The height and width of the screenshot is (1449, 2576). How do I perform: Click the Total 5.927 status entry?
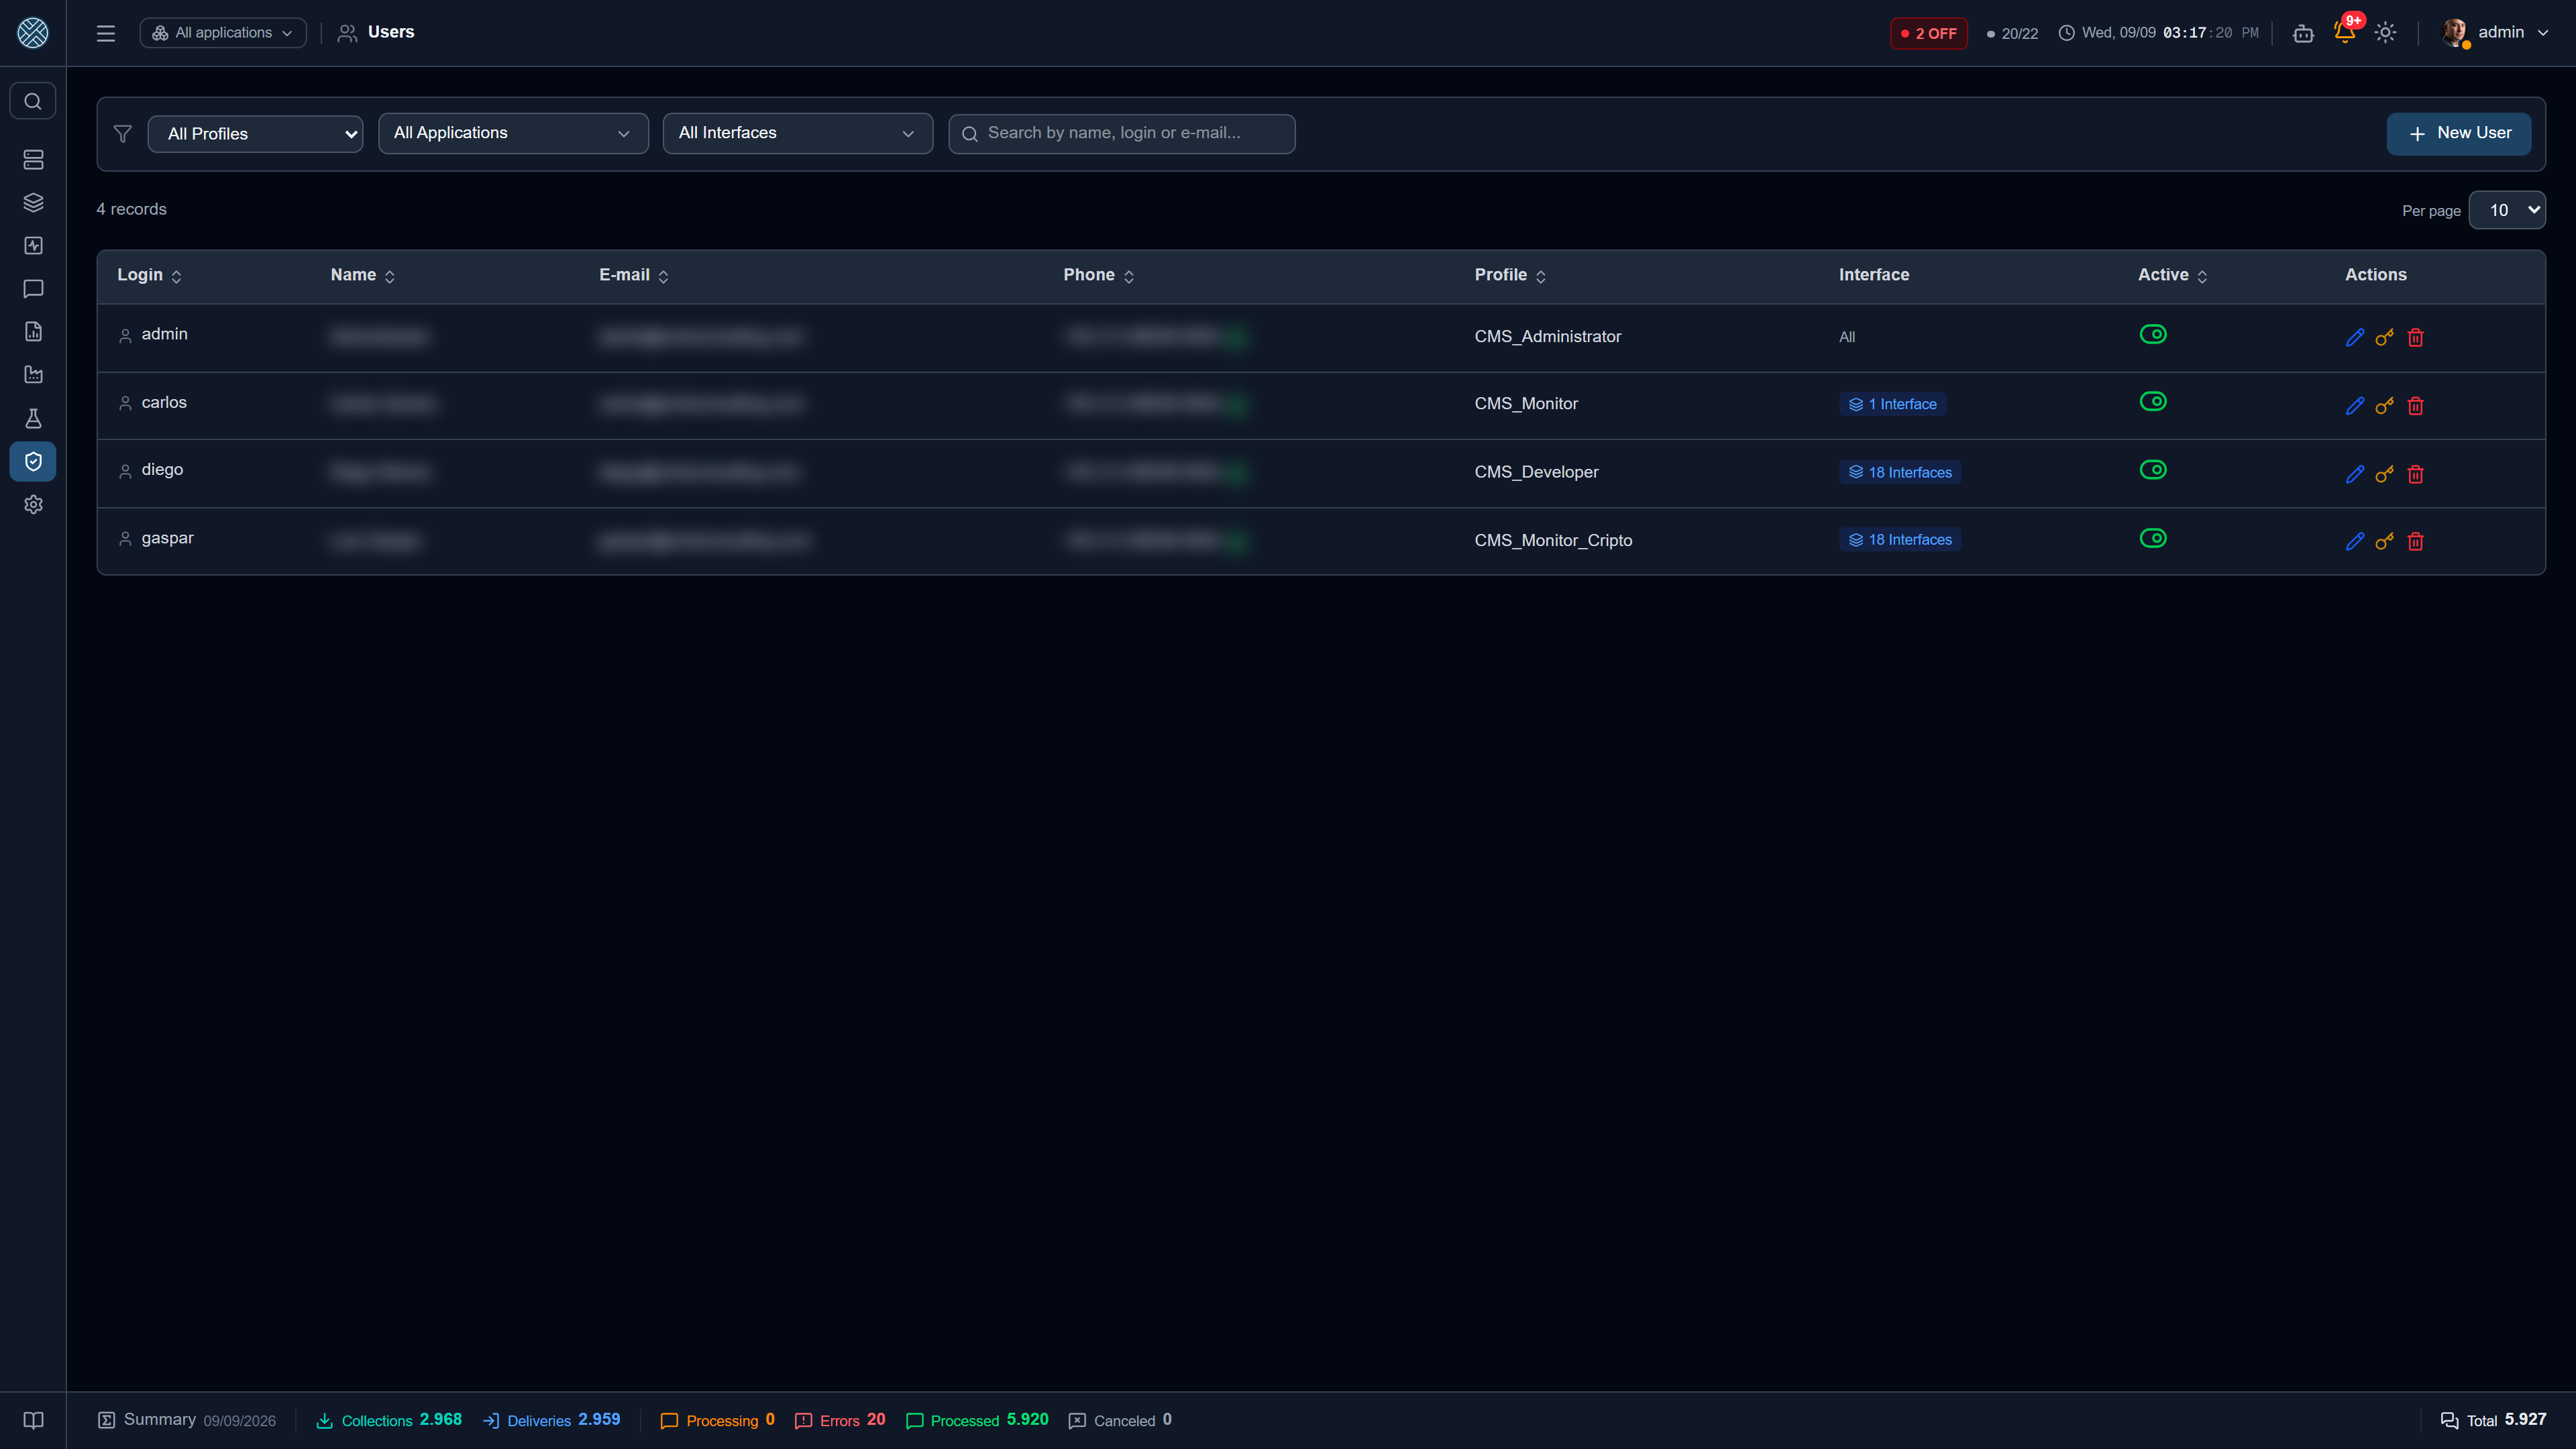pos(2494,1420)
